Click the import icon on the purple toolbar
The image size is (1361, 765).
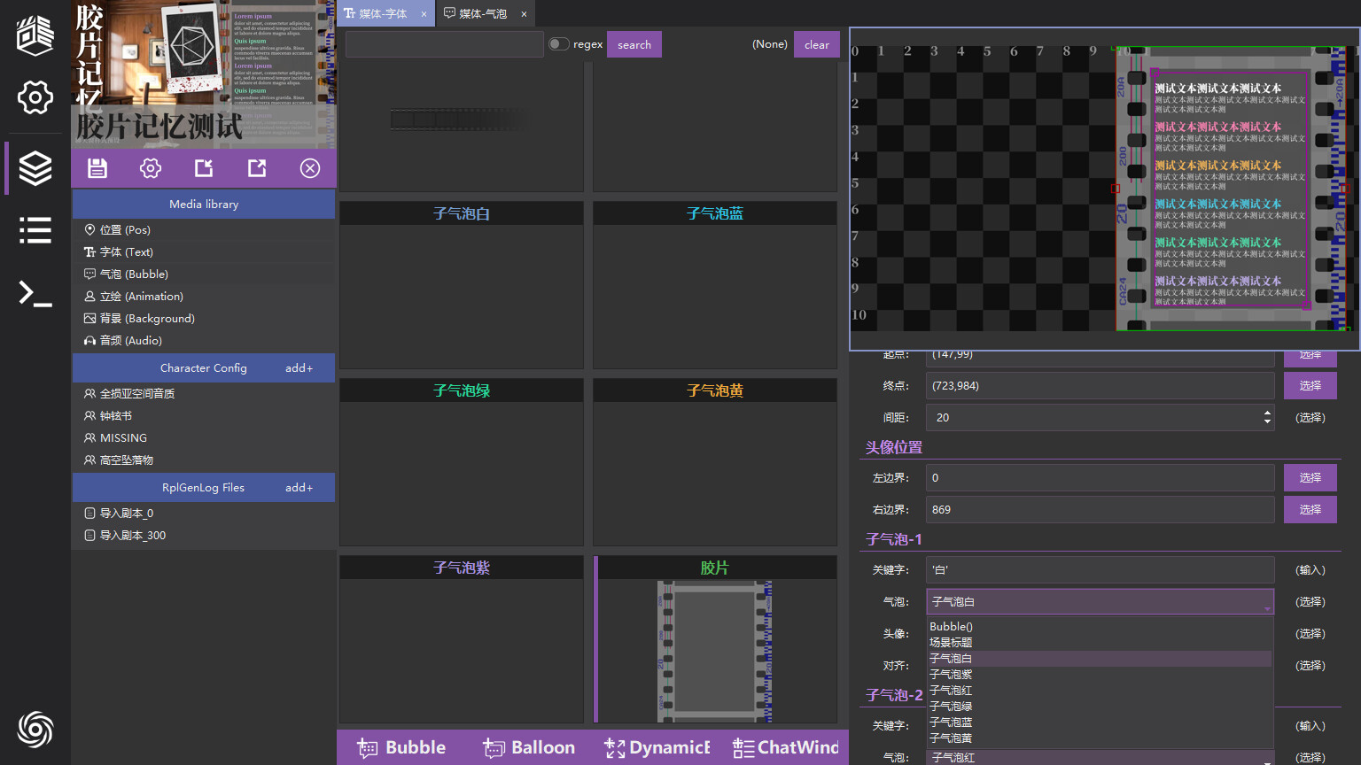click(x=203, y=167)
